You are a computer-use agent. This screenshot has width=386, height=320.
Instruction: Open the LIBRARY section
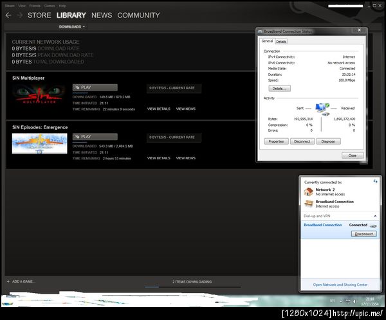[71, 15]
